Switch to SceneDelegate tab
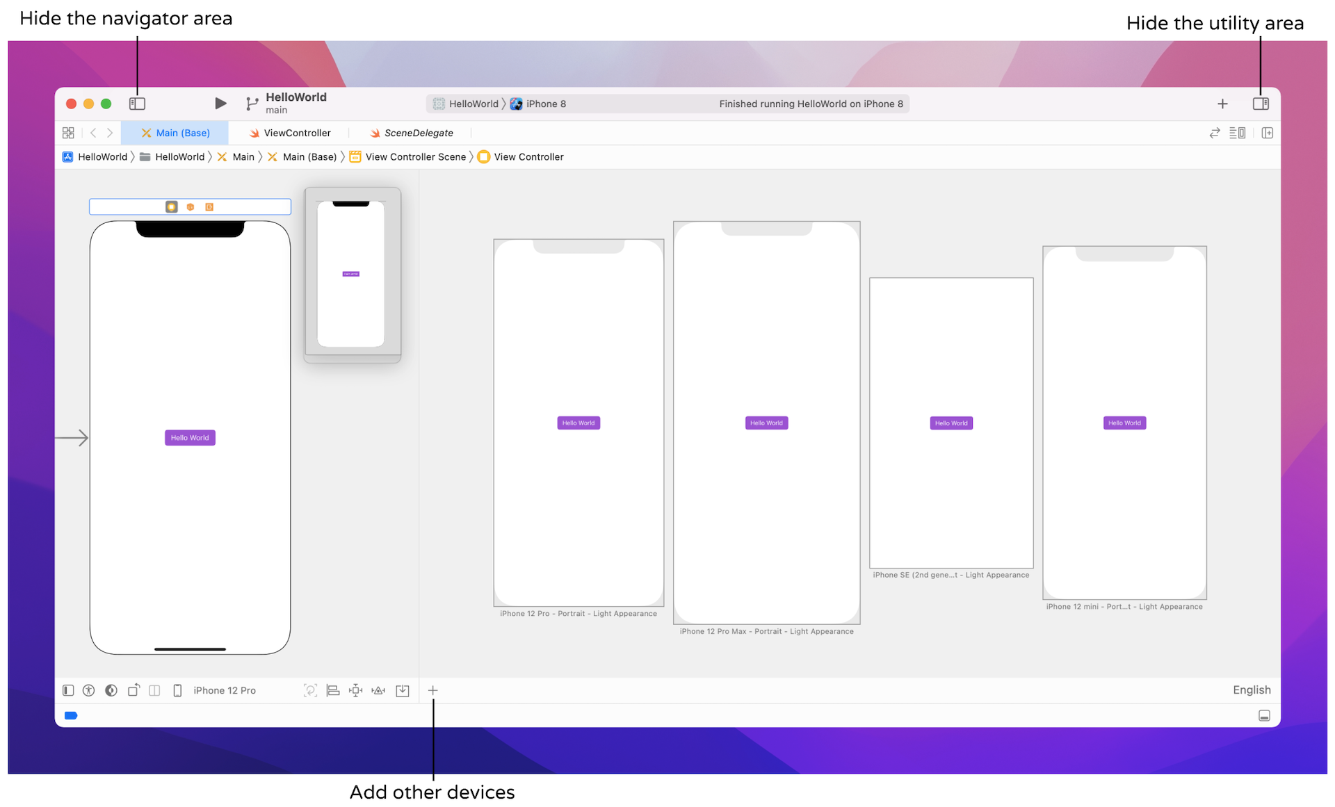The height and width of the screenshot is (807, 1335). (412, 133)
